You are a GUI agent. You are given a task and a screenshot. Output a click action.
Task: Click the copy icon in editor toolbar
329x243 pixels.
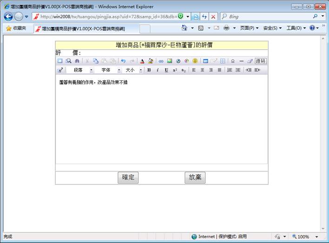point(96,61)
